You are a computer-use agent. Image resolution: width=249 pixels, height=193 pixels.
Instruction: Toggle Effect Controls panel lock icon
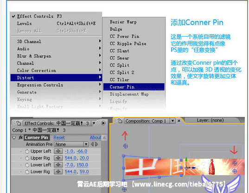(19, 123)
